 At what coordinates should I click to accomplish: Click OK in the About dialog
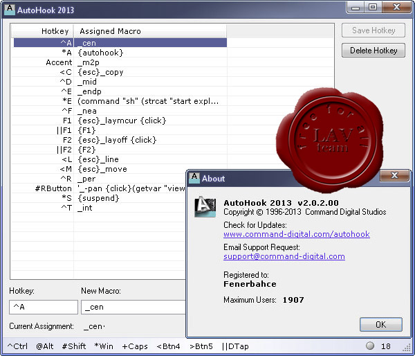[x=381, y=324]
